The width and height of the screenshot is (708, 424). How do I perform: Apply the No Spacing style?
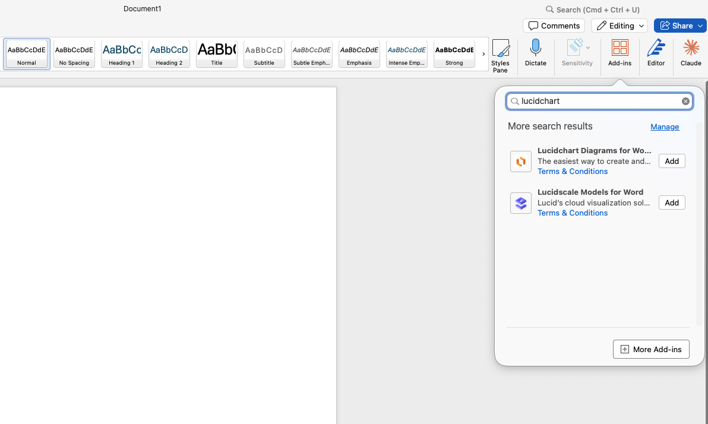coord(74,54)
